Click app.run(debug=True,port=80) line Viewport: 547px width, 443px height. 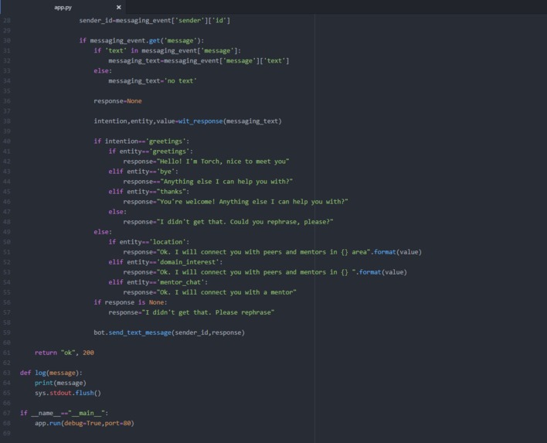coord(84,423)
